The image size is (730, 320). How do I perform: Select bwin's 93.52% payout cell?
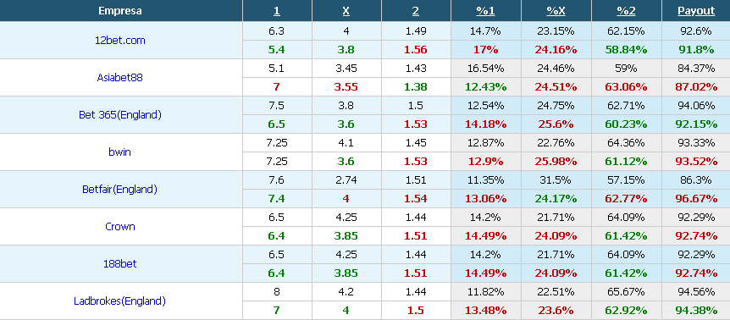(x=696, y=162)
